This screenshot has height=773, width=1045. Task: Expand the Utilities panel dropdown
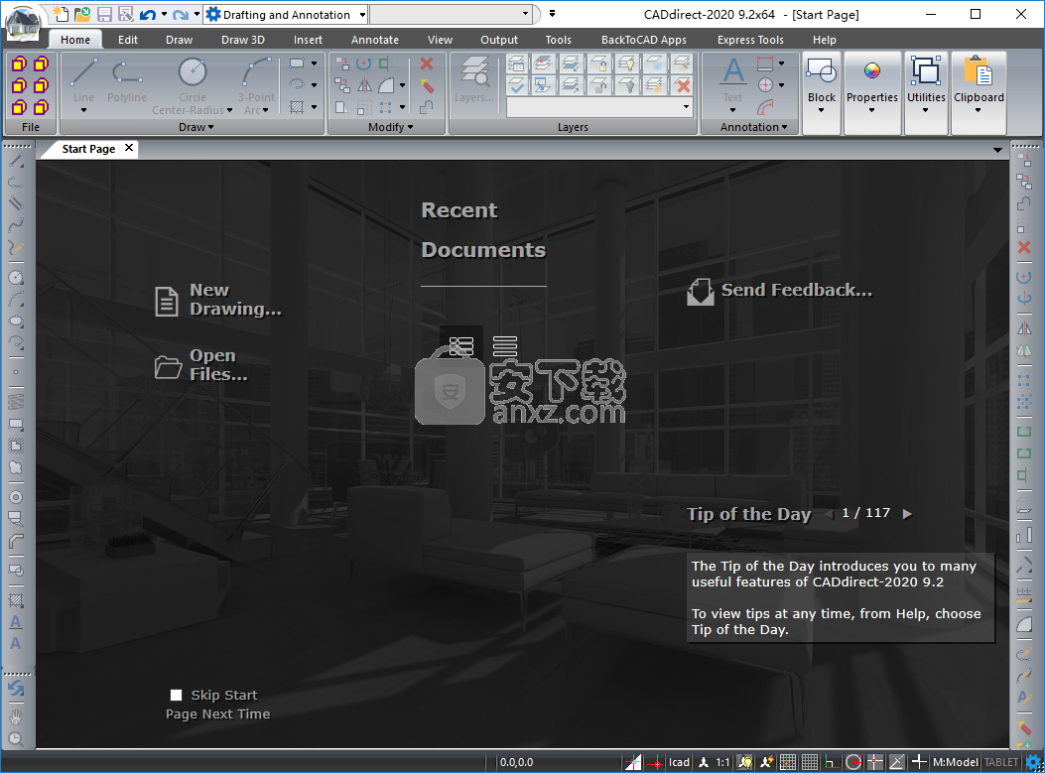pyautogui.click(x=926, y=110)
